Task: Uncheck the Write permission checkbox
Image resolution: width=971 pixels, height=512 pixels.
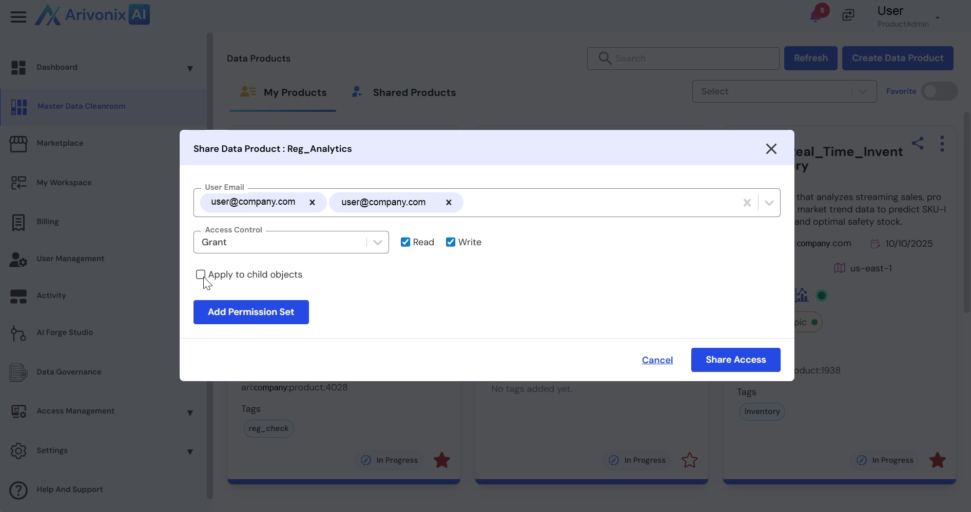Action: 451,242
